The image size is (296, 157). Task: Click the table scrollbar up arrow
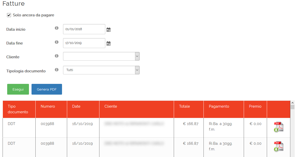[x=292, y=103]
